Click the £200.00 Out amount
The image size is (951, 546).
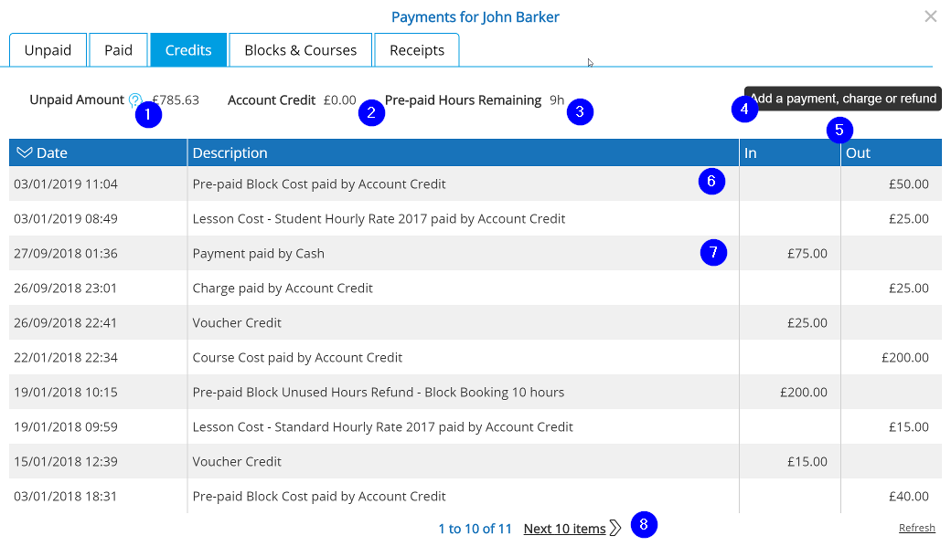(905, 357)
